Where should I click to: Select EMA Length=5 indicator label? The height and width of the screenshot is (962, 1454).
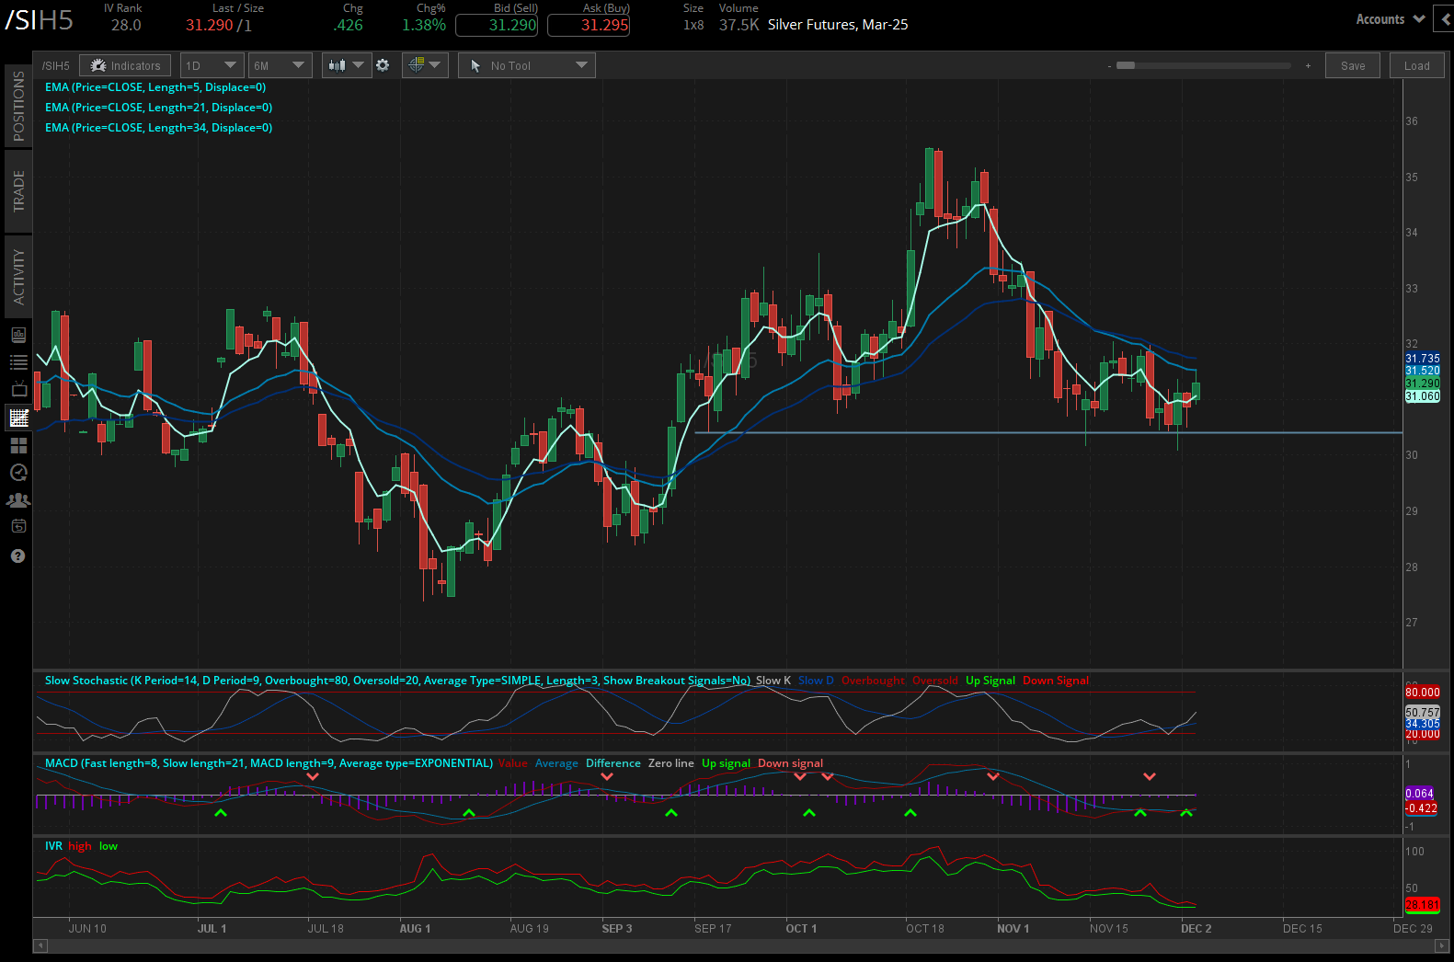point(155,87)
